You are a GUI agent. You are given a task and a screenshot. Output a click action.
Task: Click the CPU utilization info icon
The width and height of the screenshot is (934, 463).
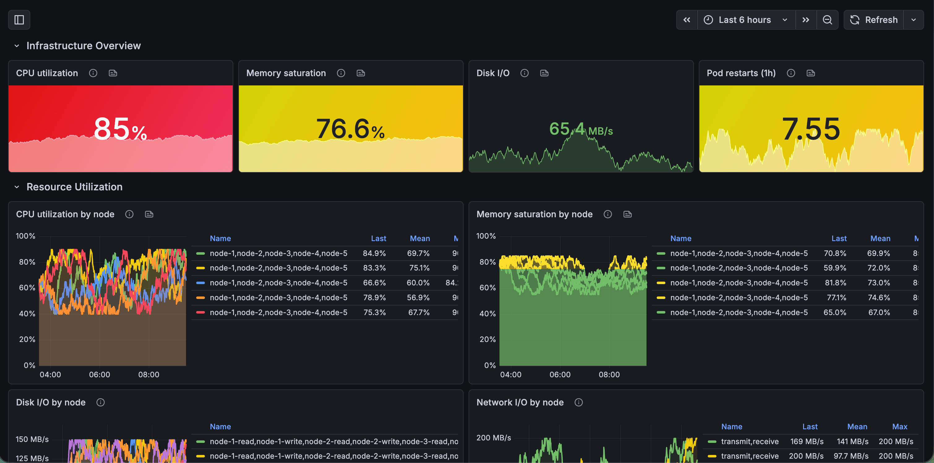pos(93,73)
